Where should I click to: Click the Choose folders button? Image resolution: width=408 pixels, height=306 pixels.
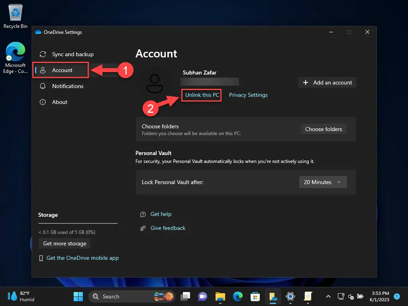[324, 129]
